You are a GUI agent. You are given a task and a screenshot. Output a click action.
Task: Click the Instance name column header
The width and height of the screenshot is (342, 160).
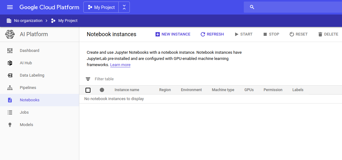coord(127,90)
